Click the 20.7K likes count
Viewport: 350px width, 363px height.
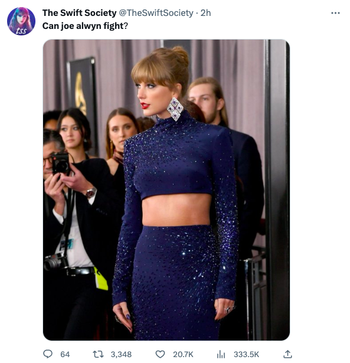pos(183,354)
